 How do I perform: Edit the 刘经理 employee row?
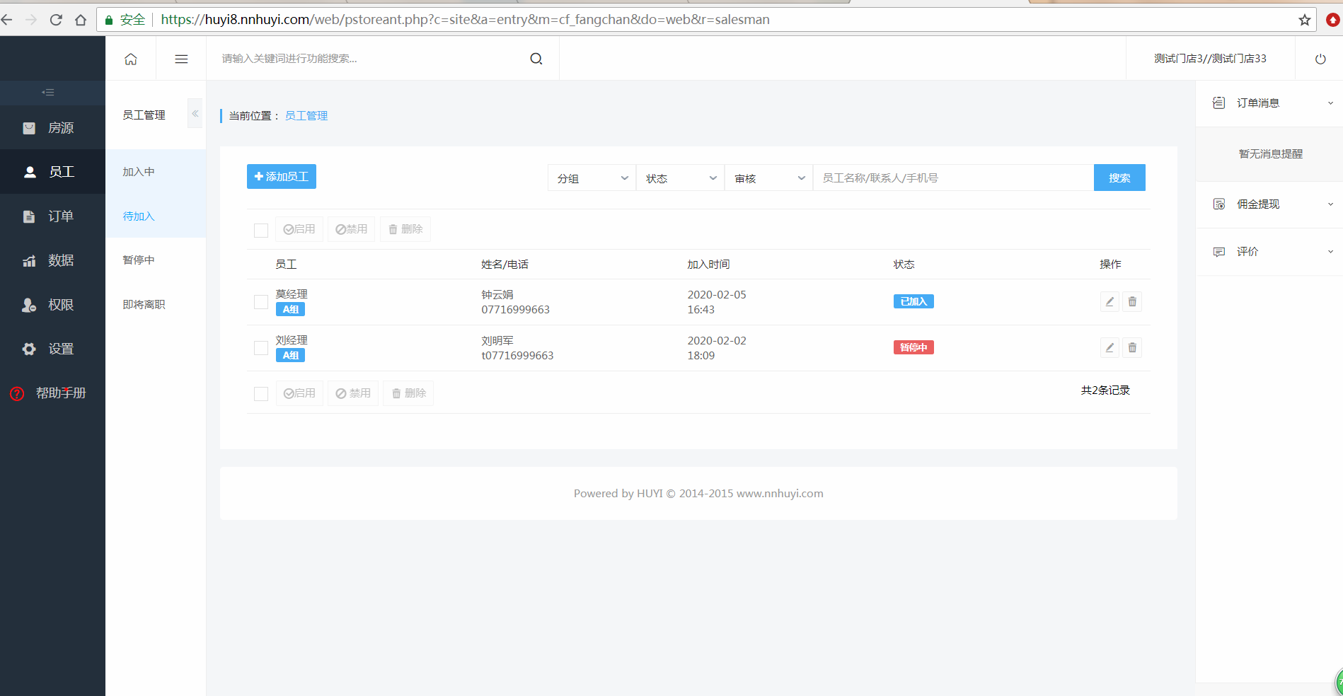click(x=1109, y=348)
